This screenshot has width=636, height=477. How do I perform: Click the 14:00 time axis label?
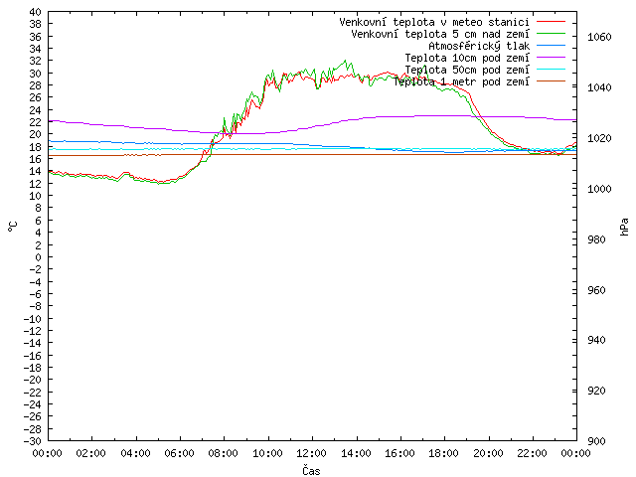click(x=356, y=453)
